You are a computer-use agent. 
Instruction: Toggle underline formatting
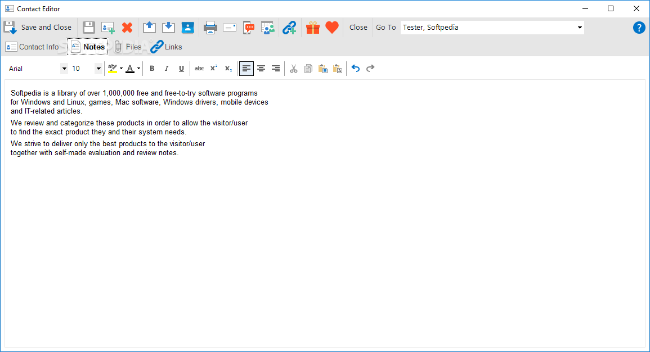[x=181, y=69]
